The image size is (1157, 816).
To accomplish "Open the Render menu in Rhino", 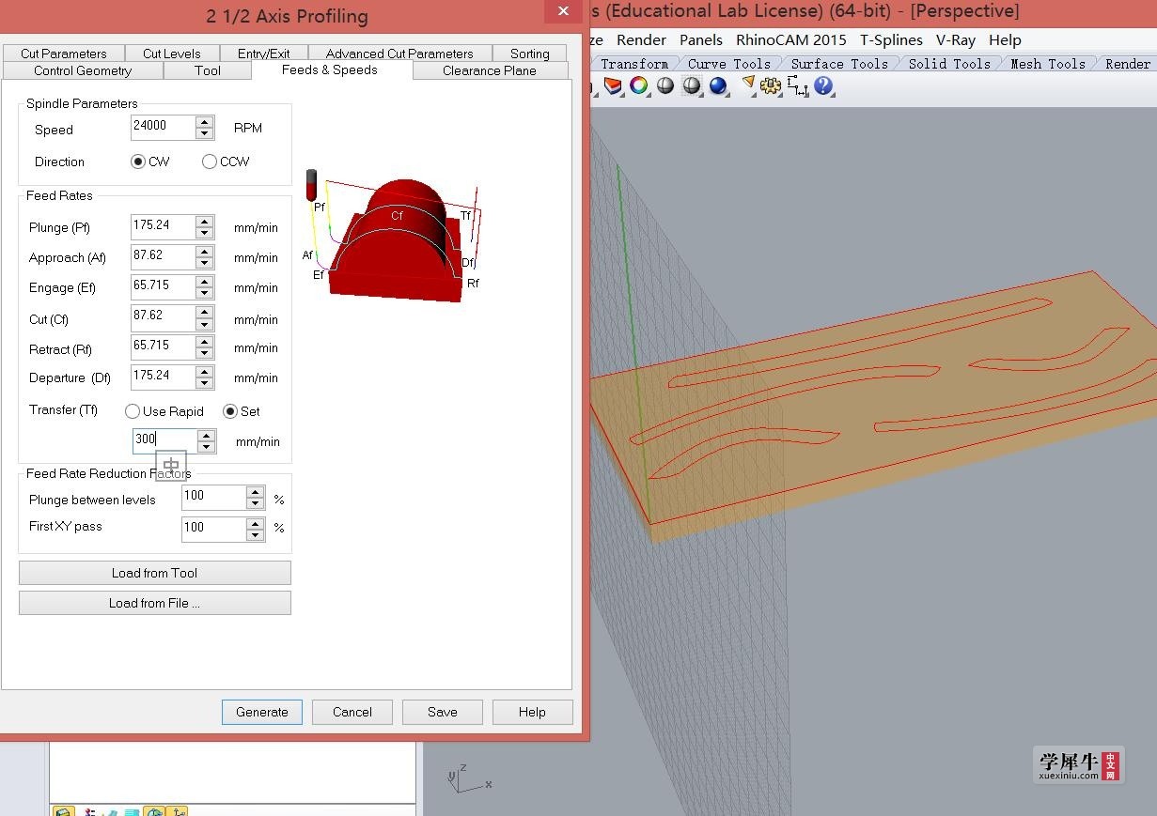I will (642, 39).
